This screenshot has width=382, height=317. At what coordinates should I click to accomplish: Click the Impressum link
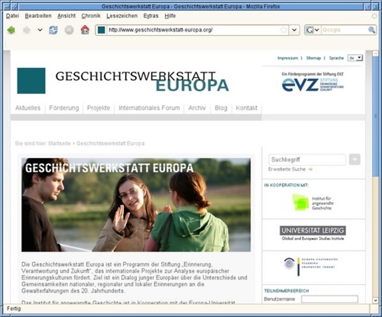[x=288, y=58]
